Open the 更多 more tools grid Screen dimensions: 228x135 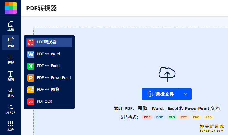[11, 126]
